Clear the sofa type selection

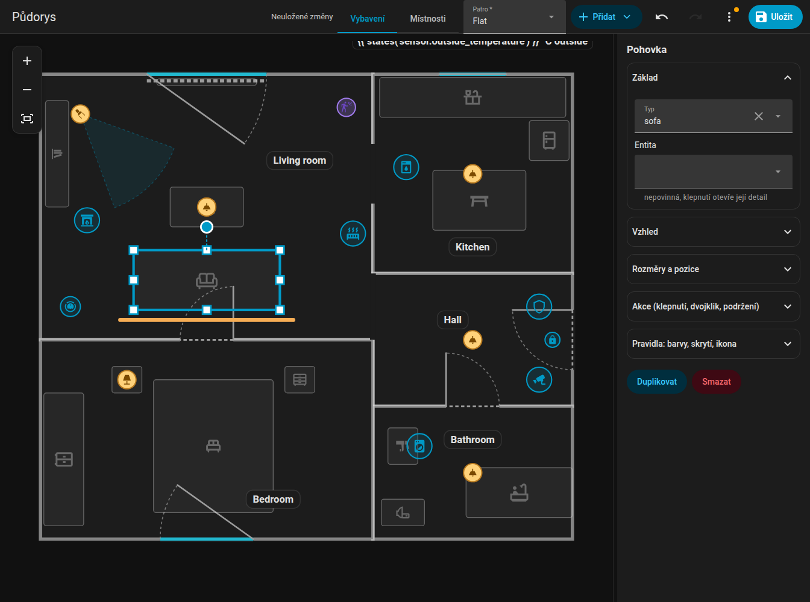[759, 116]
